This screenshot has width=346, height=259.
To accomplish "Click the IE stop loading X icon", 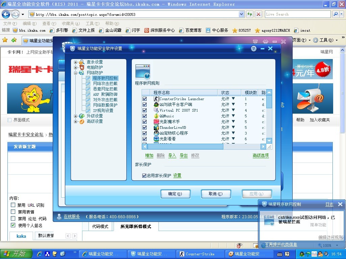I will pos(258,14).
